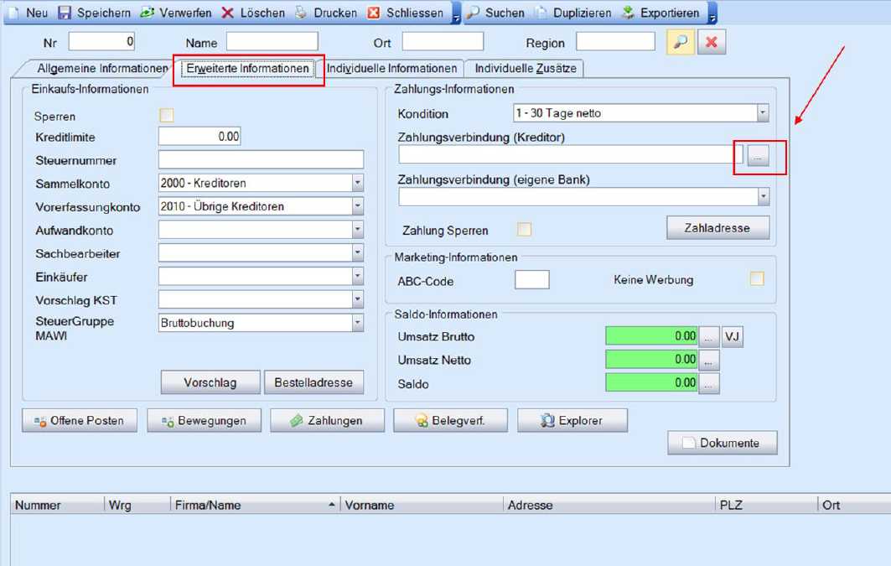Click the magnifier search button beside Region
This screenshot has height=566, width=891.
pyautogui.click(x=681, y=43)
